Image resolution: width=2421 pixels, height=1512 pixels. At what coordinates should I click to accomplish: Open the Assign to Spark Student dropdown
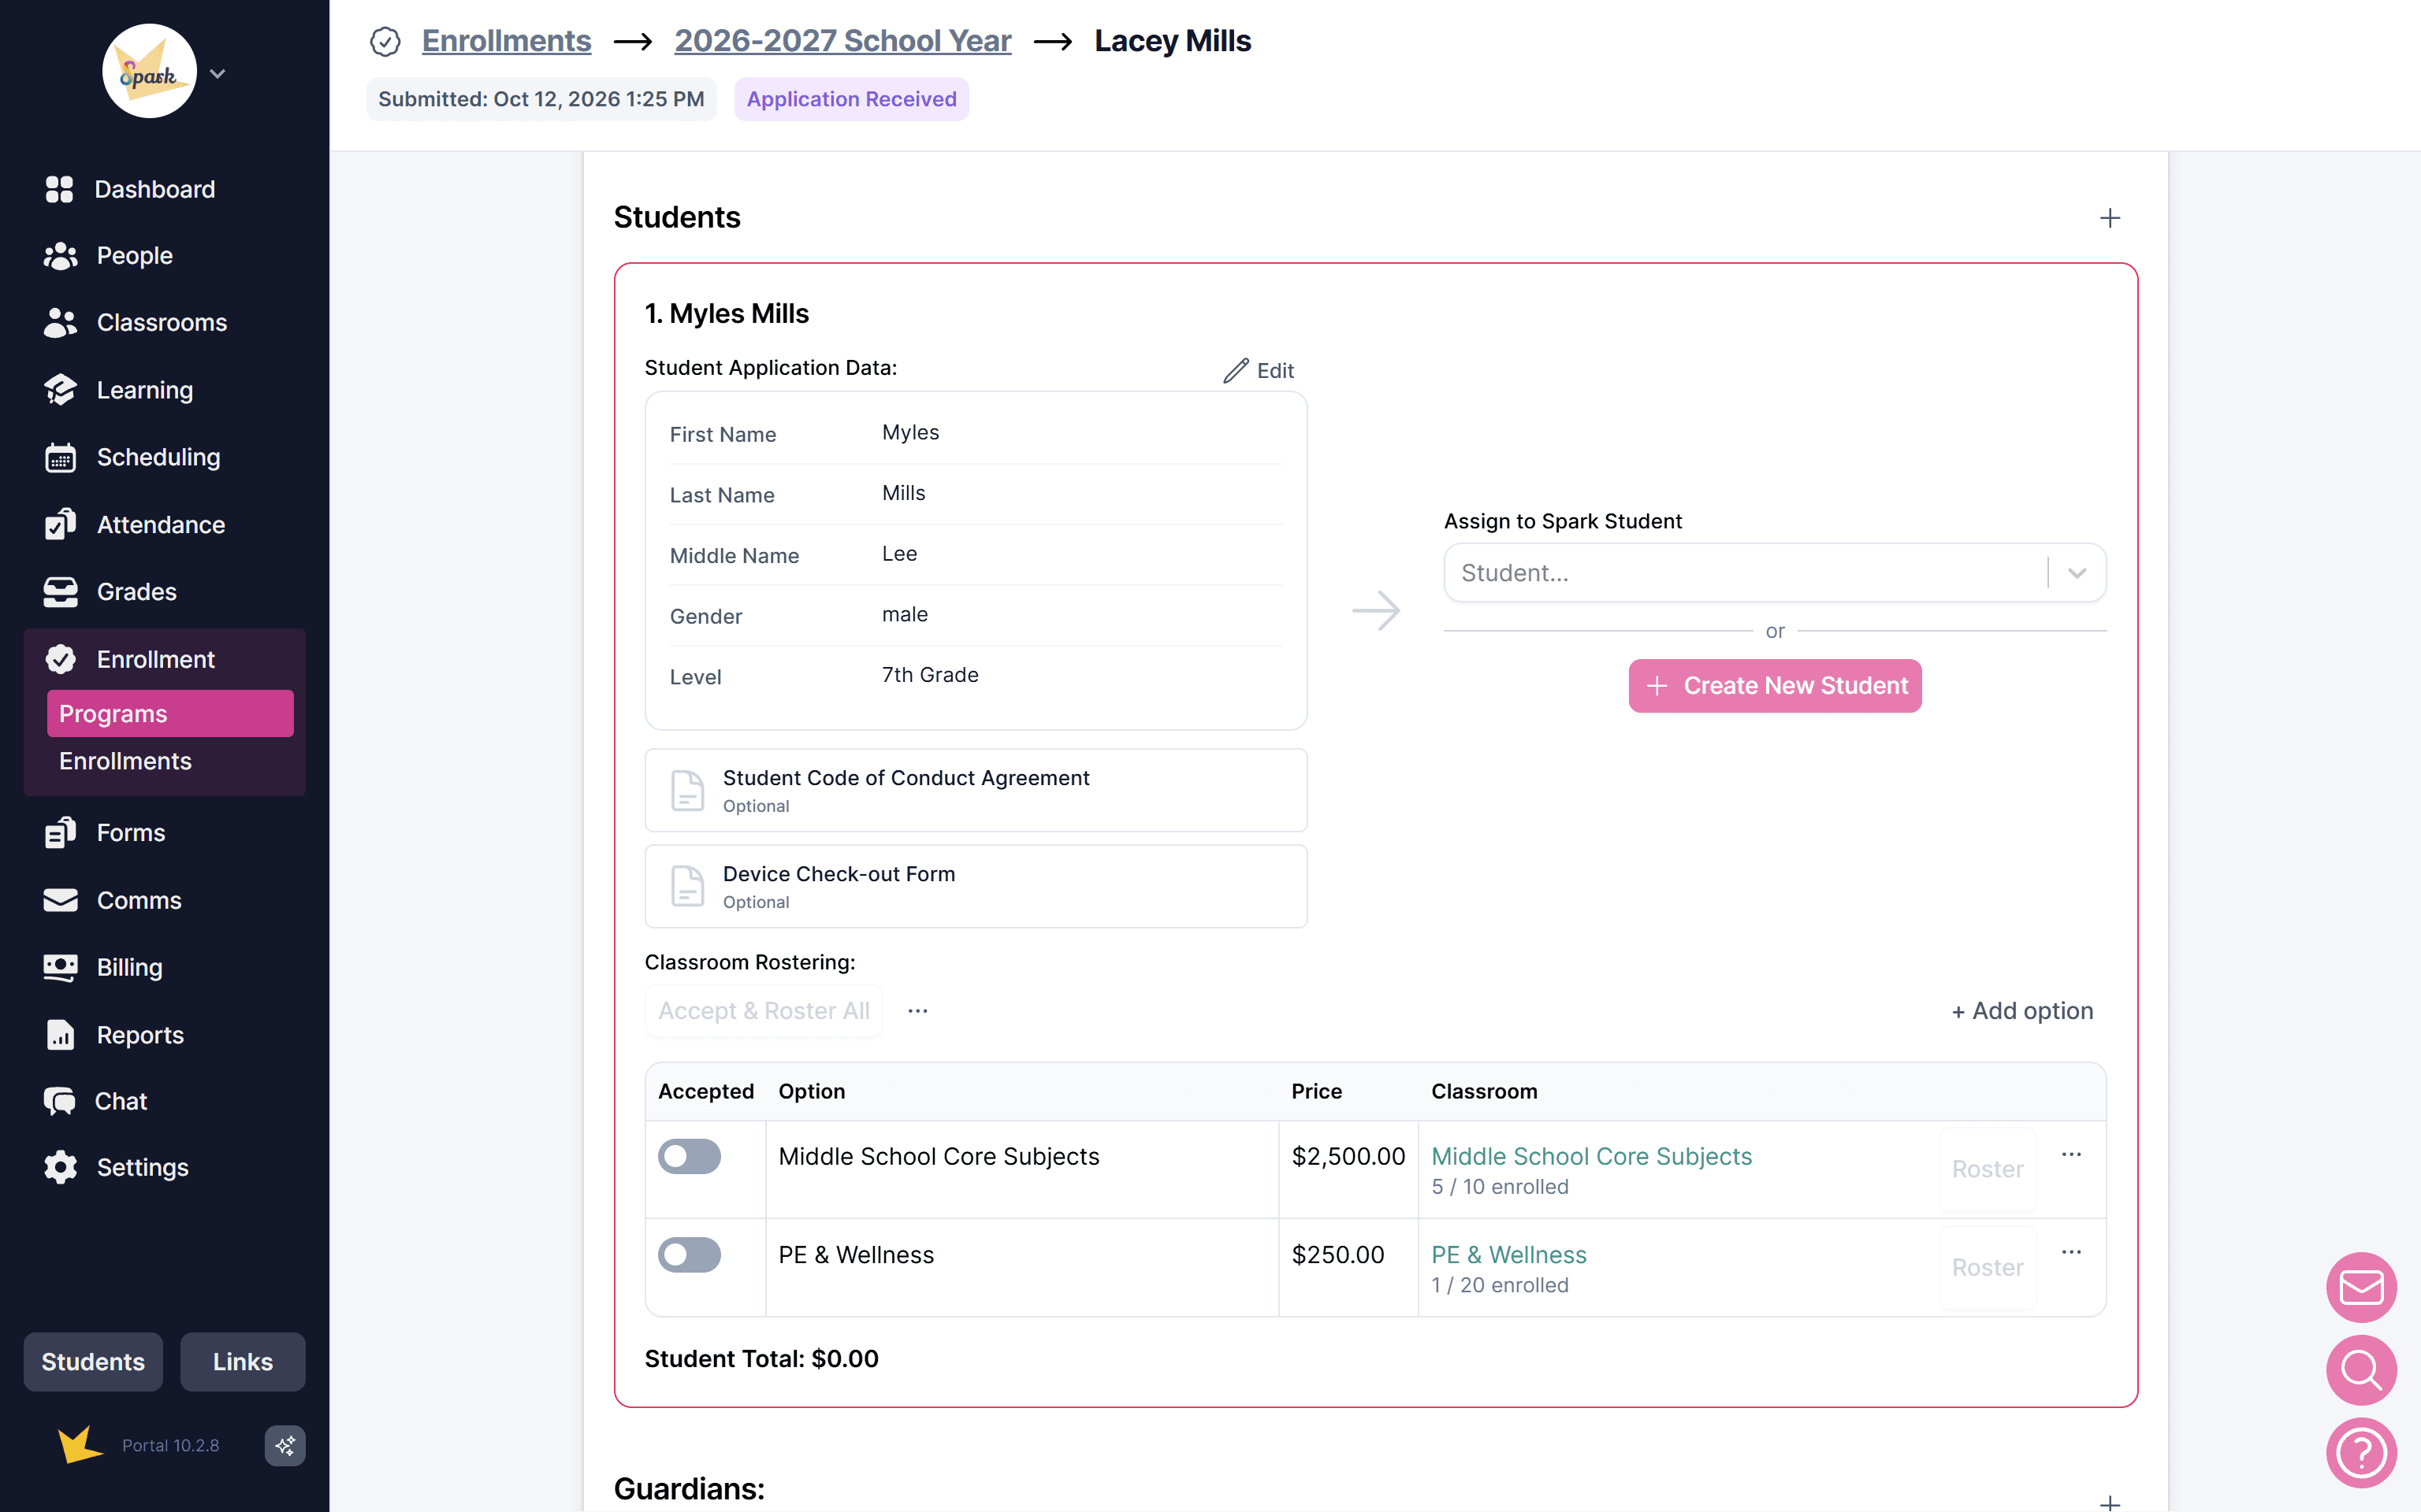tap(1775, 572)
